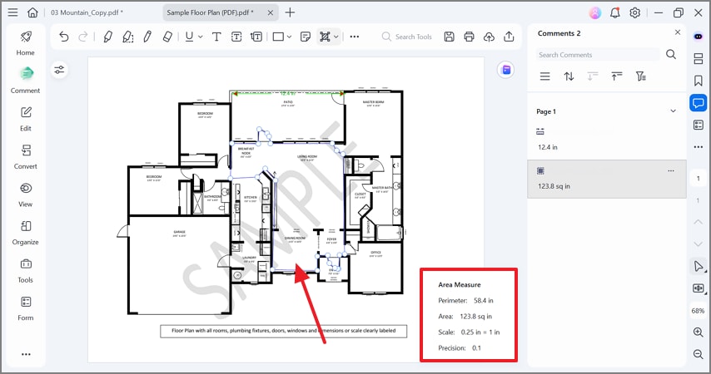This screenshot has height=374, width=711.
Task: Select the text comment tool
Action: point(216,37)
